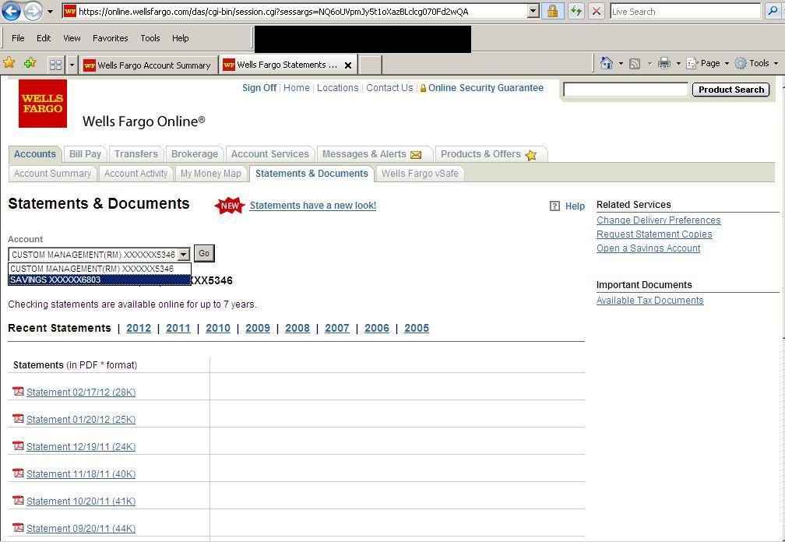Click the browser Back arrow button
The width and height of the screenshot is (785, 542).
pos(12,11)
